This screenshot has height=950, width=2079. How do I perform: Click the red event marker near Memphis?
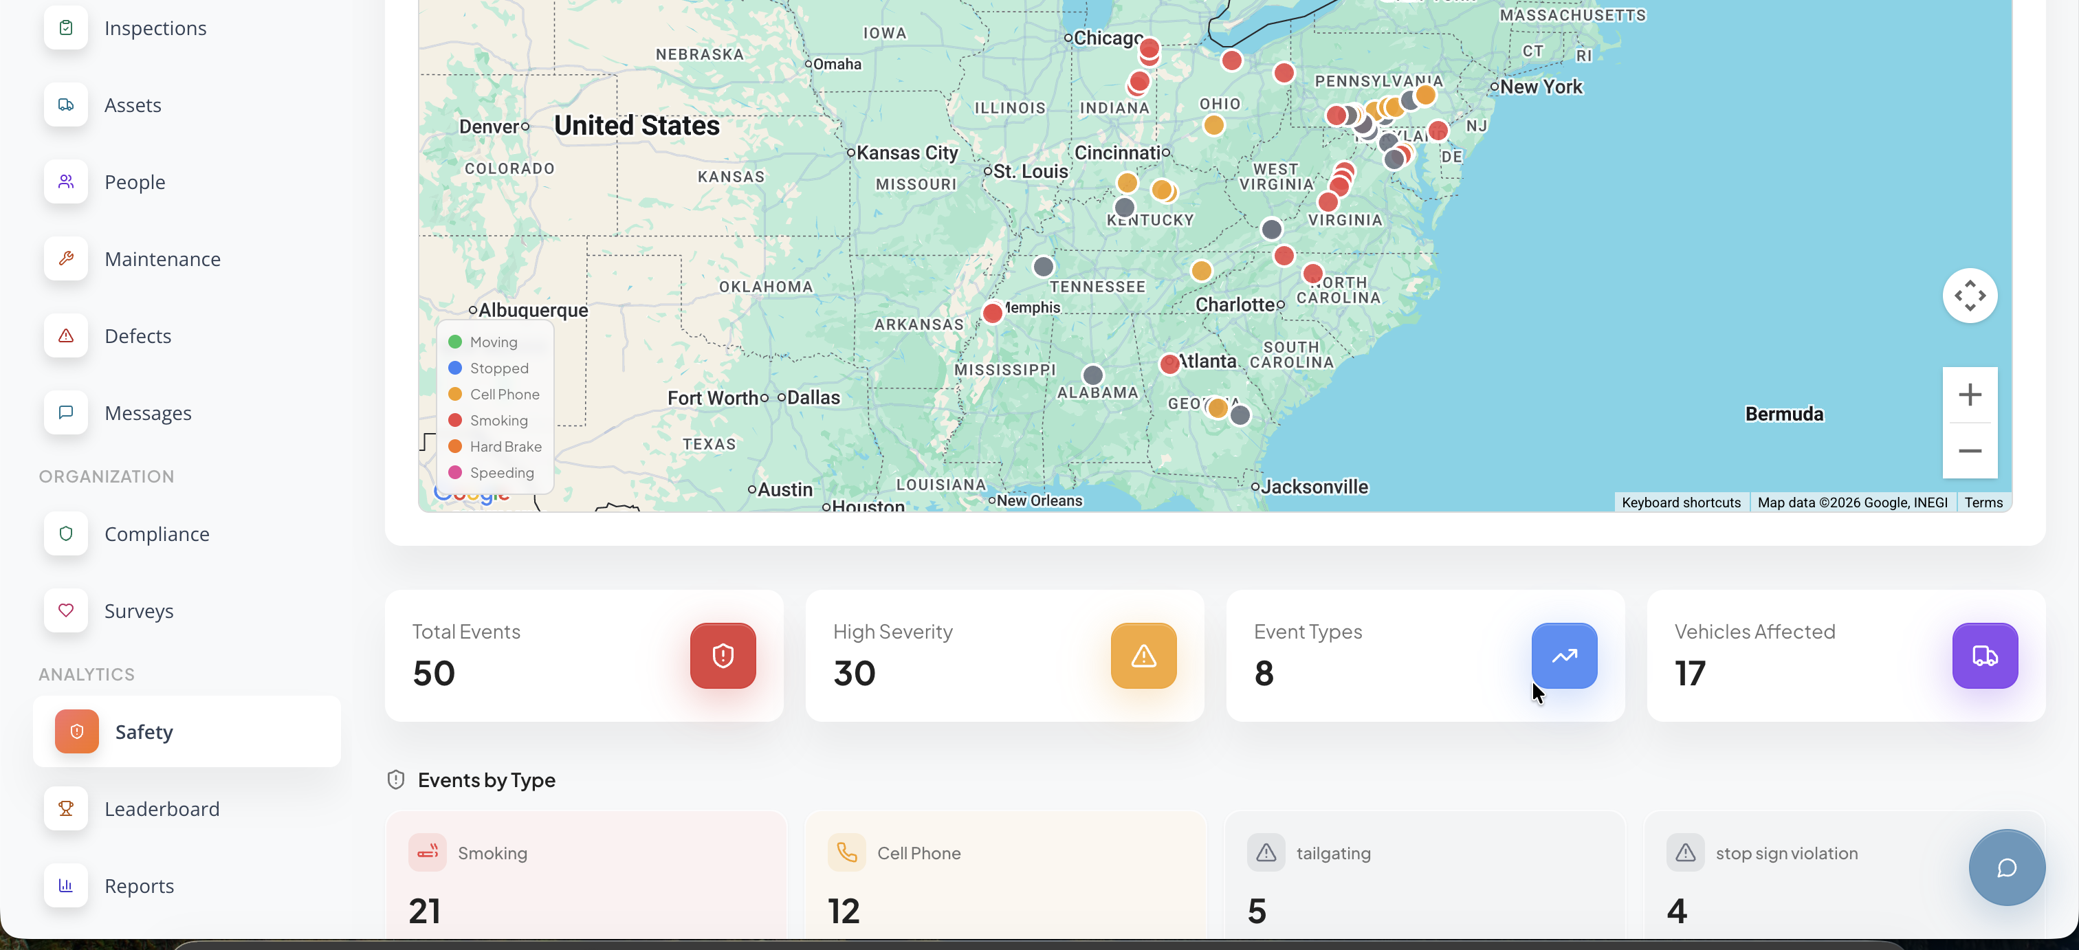(992, 313)
